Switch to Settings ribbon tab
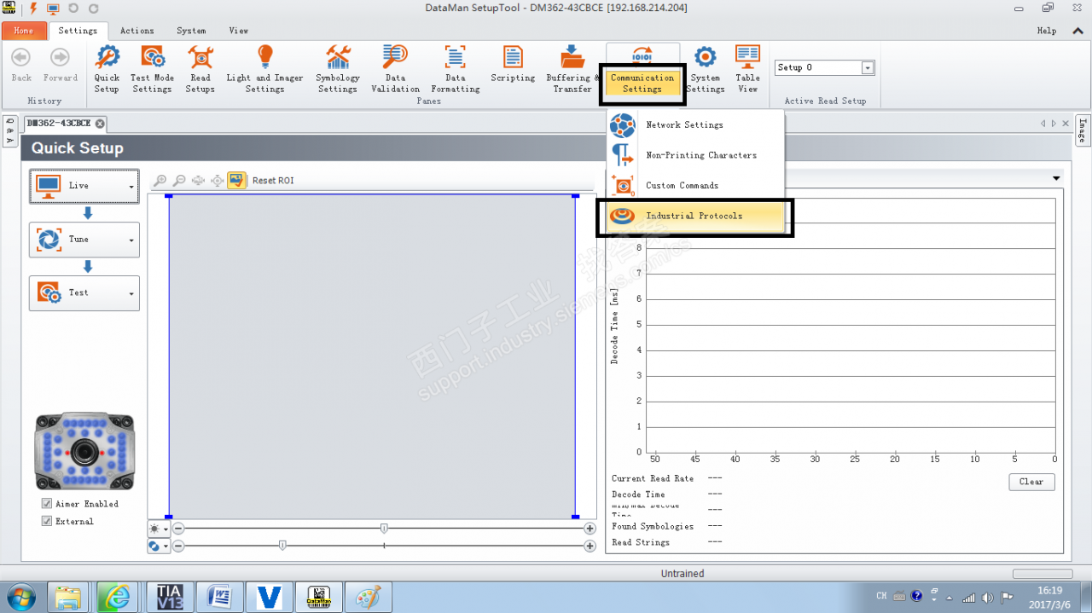 (78, 31)
